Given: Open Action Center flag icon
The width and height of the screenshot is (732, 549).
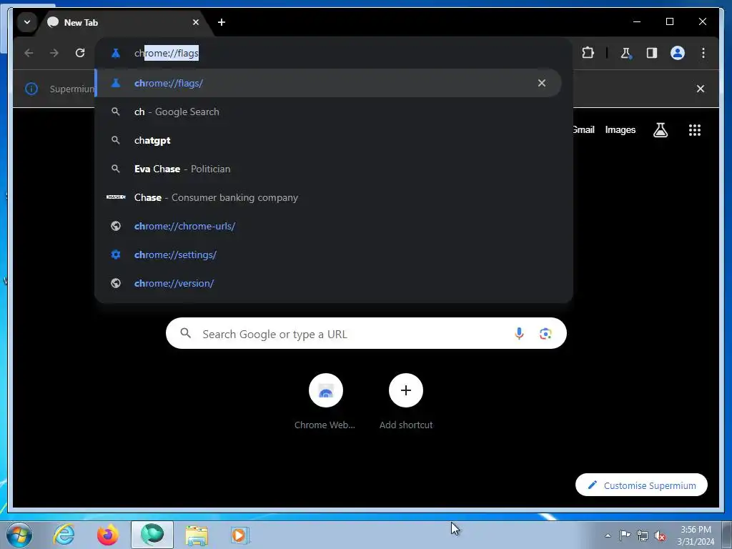Looking at the screenshot, I should point(625,535).
